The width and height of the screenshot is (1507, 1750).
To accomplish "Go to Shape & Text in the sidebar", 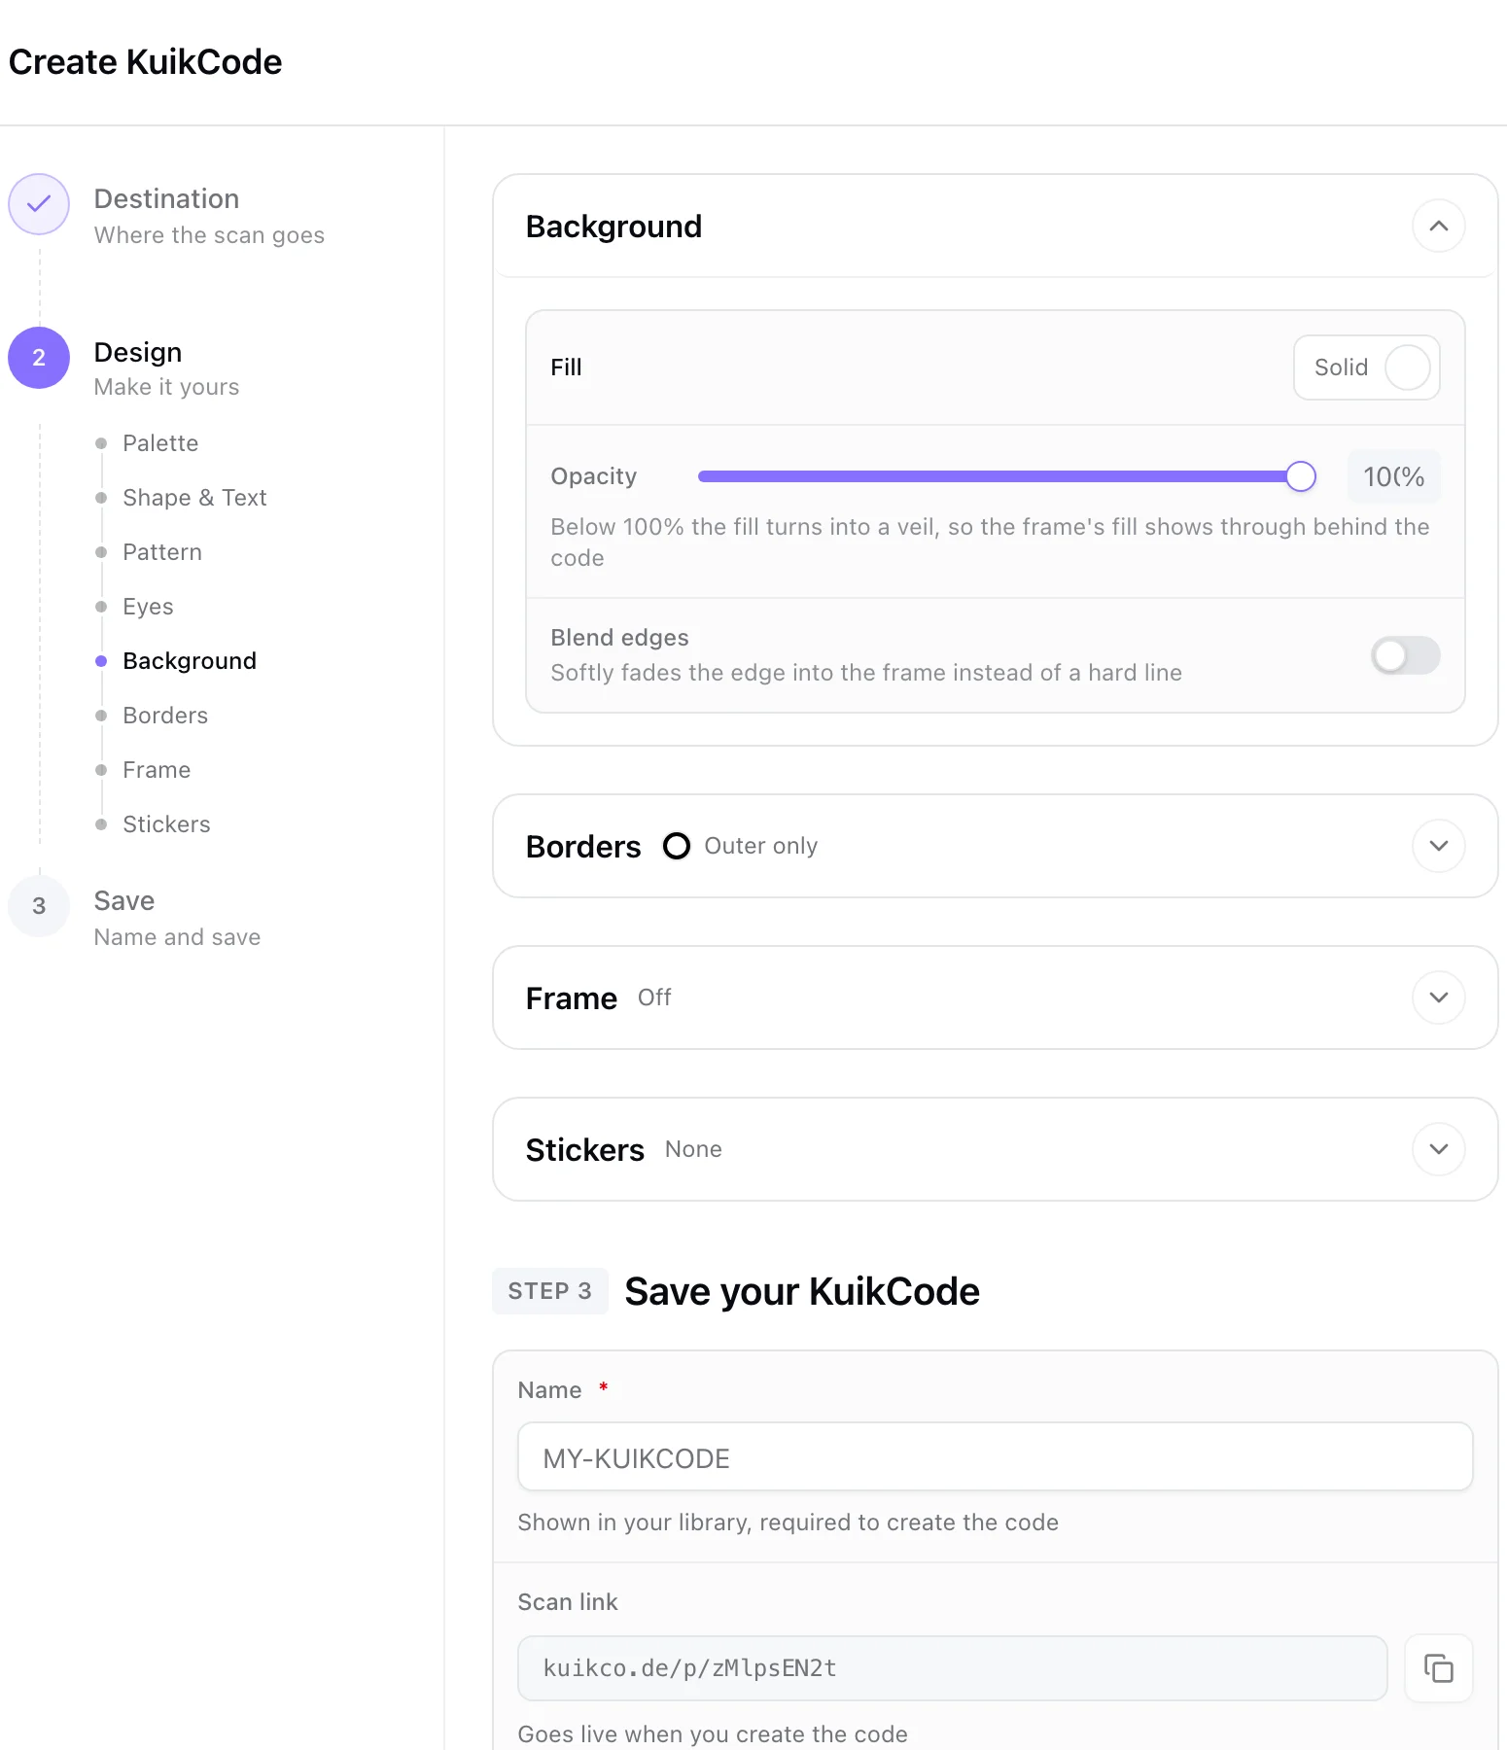I will (x=194, y=498).
